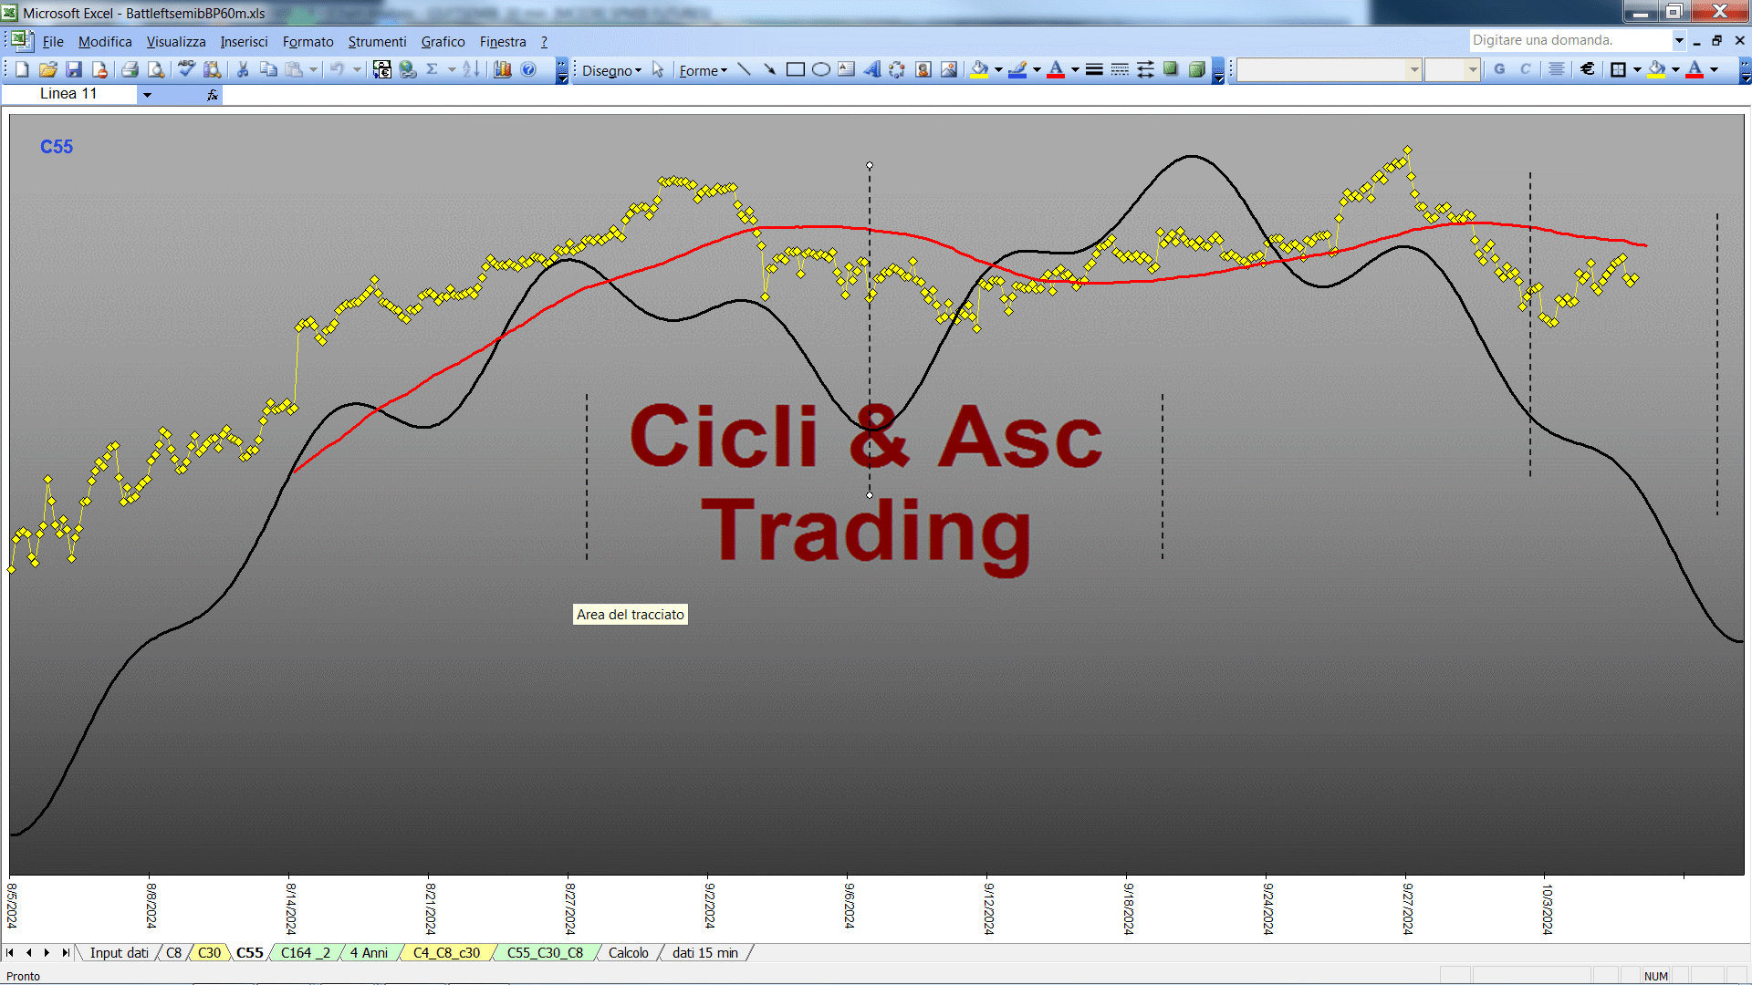Open the Font name combo box
This screenshot has width=1752, height=985.
click(x=1329, y=70)
